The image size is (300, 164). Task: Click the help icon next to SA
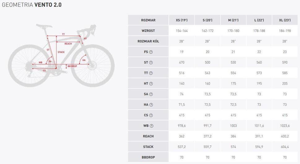tap(151, 94)
